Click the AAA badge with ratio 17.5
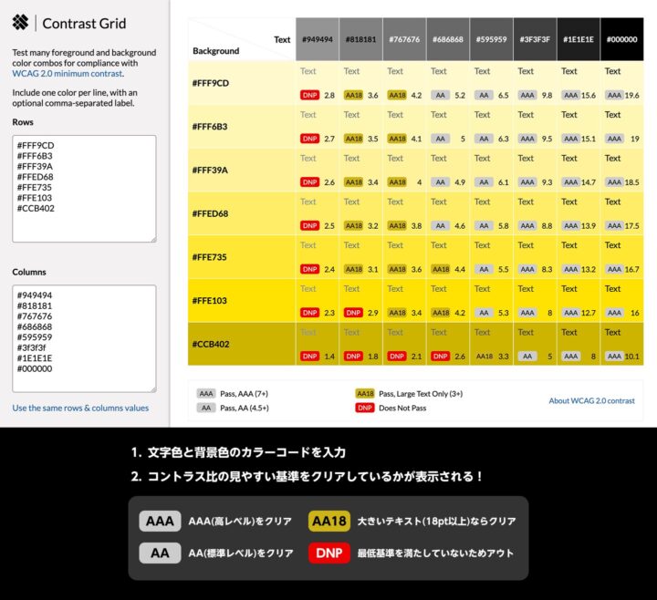This screenshot has height=600, width=657. pyautogui.click(x=614, y=225)
